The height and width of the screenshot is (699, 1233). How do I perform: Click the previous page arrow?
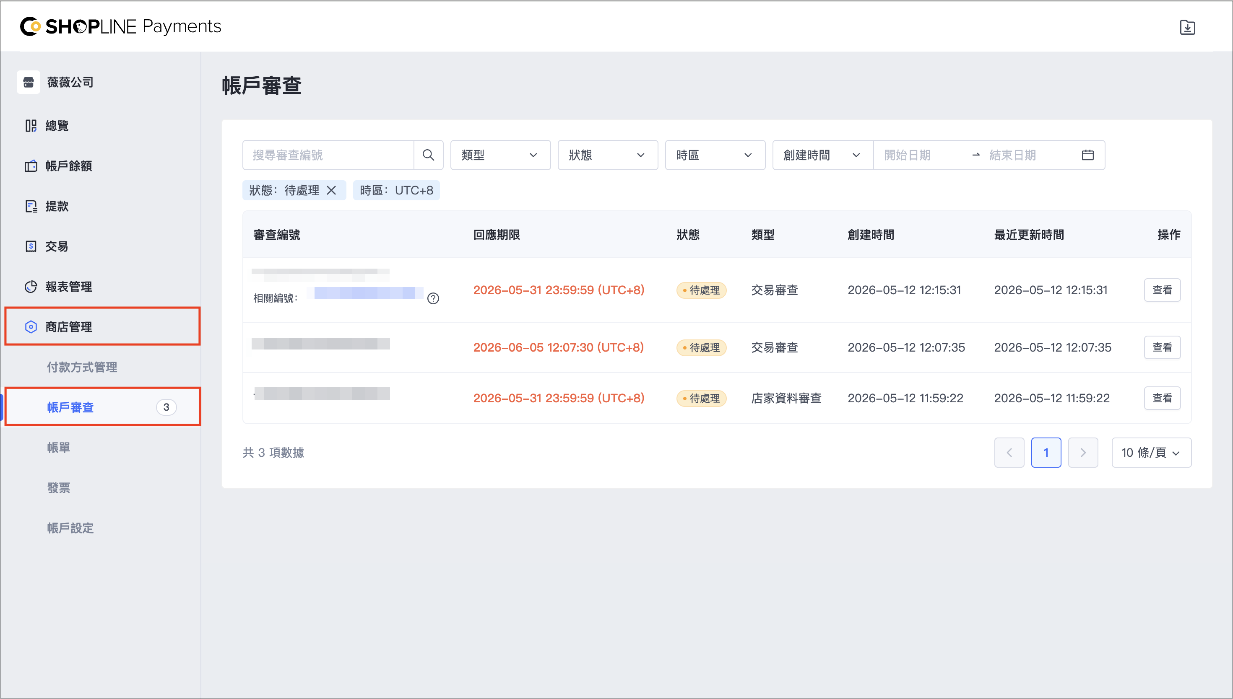tap(1009, 453)
